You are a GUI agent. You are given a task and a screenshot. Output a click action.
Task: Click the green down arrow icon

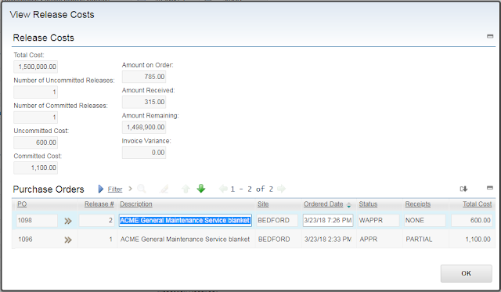[201, 189]
